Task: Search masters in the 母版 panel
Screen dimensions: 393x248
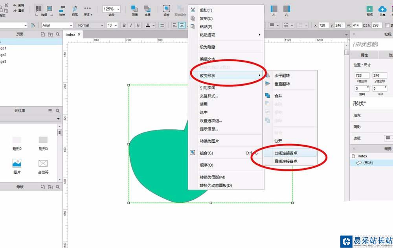Action: click(58, 187)
